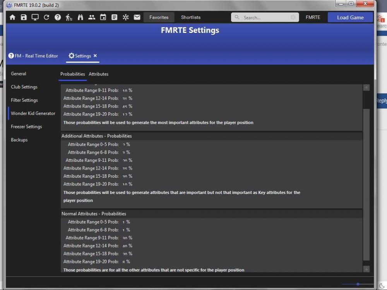Click the 'not specific for the player position' note

(x=154, y=270)
